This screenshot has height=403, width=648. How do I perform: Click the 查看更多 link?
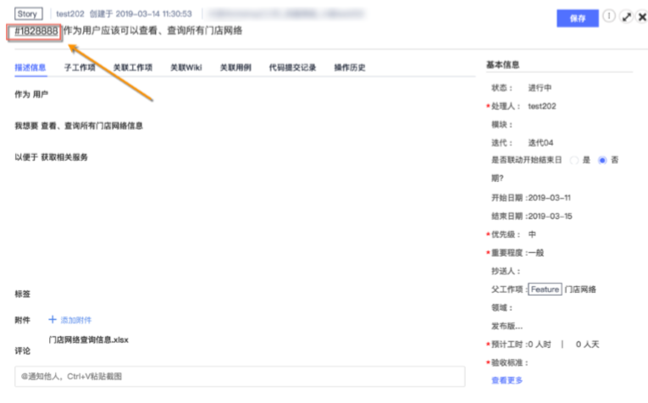coord(507,380)
